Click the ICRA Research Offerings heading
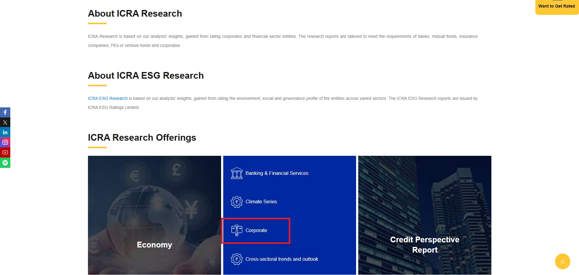Image resolution: width=579 pixels, height=275 pixels. click(x=142, y=138)
